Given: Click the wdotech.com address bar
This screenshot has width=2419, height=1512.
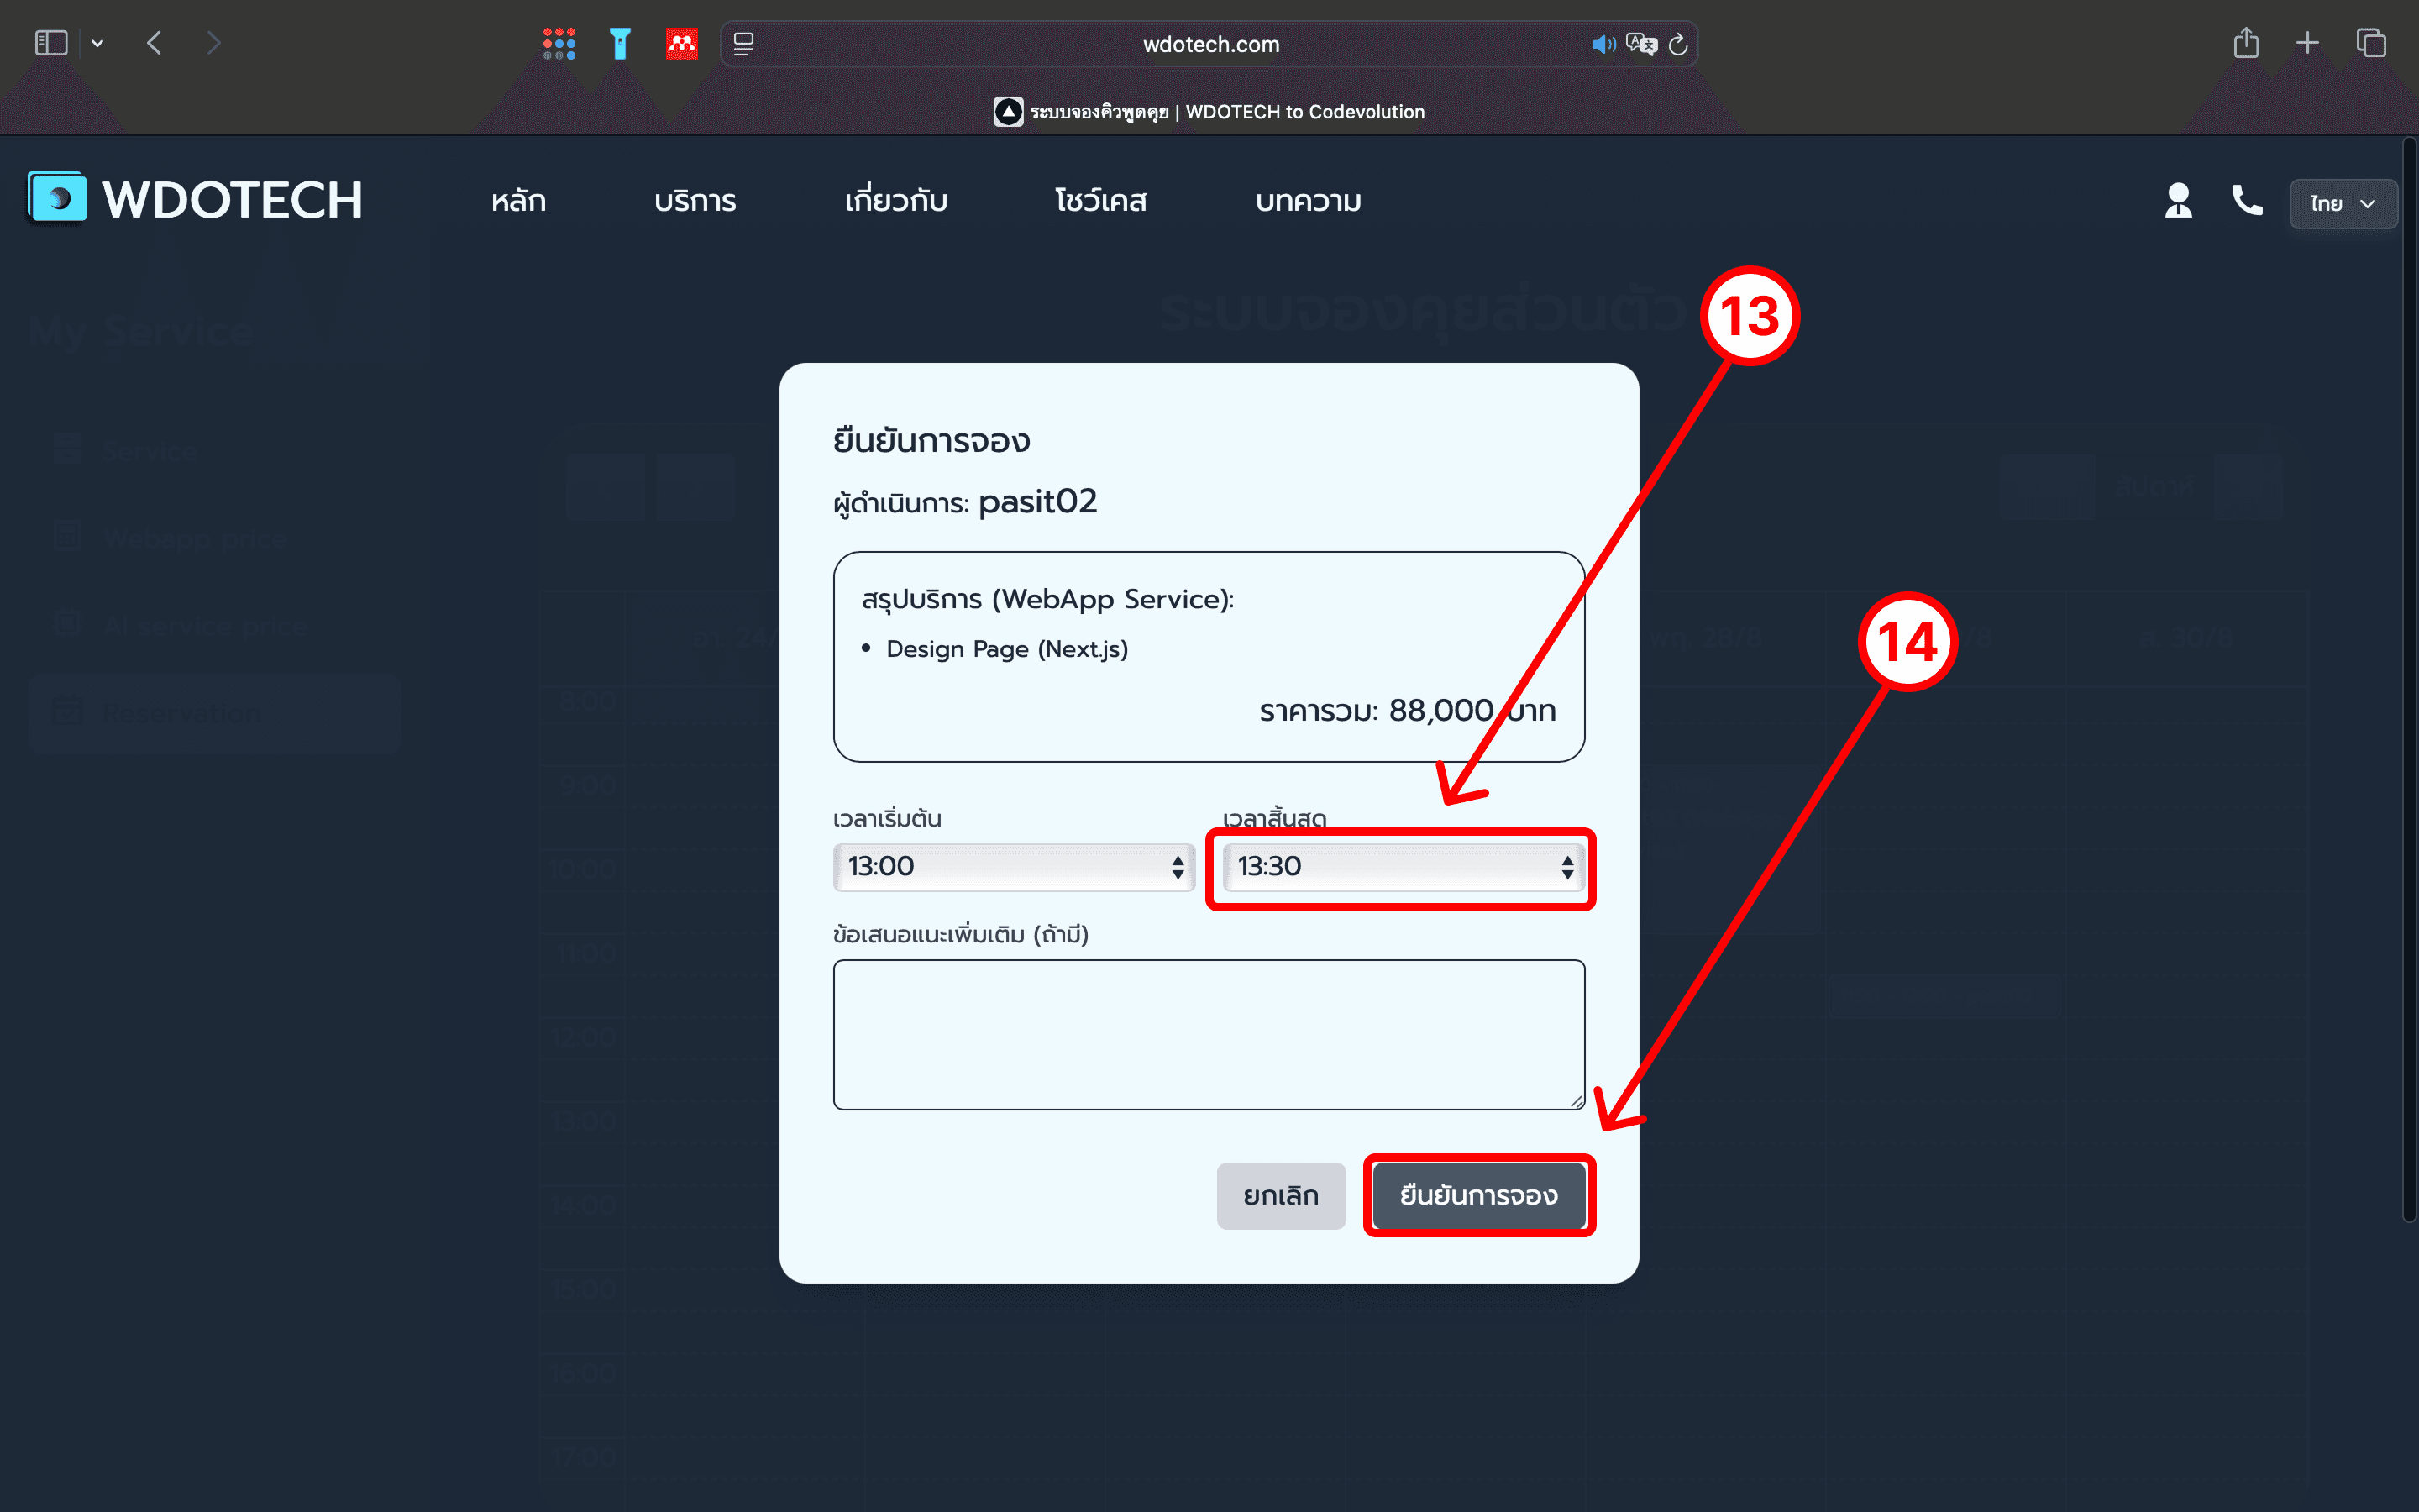Looking at the screenshot, I should click(x=1209, y=44).
